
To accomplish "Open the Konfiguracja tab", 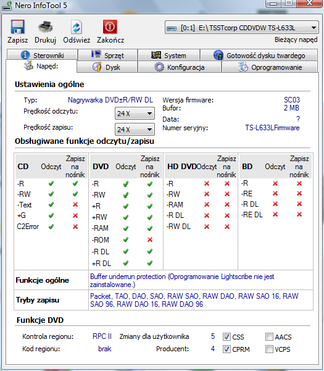I will (x=179, y=67).
